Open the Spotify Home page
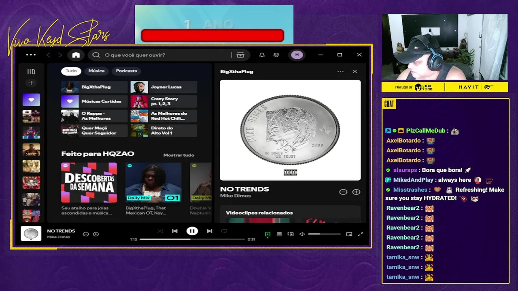 (76, 55)
